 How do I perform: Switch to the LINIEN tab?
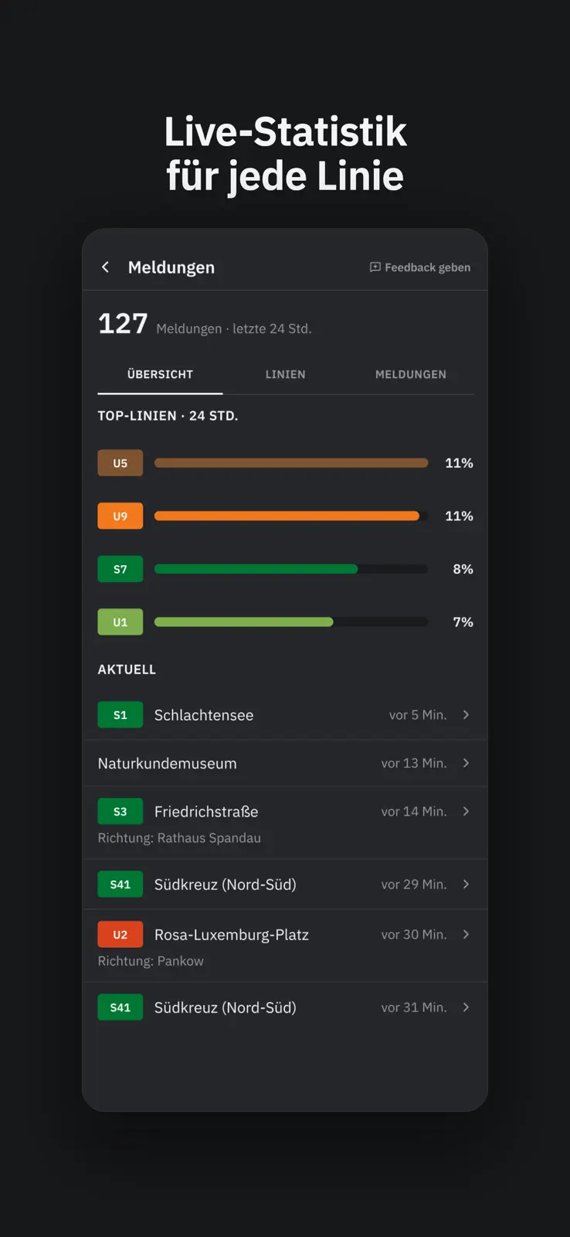click(286, 374)
